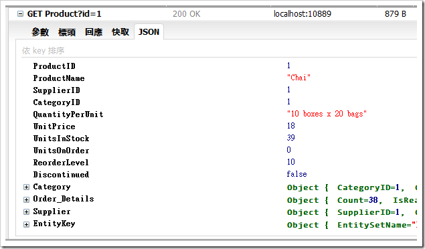This screenshot has width=425, height=249.
Task: Click the 200 OK status text
Action: click(187, 14)
